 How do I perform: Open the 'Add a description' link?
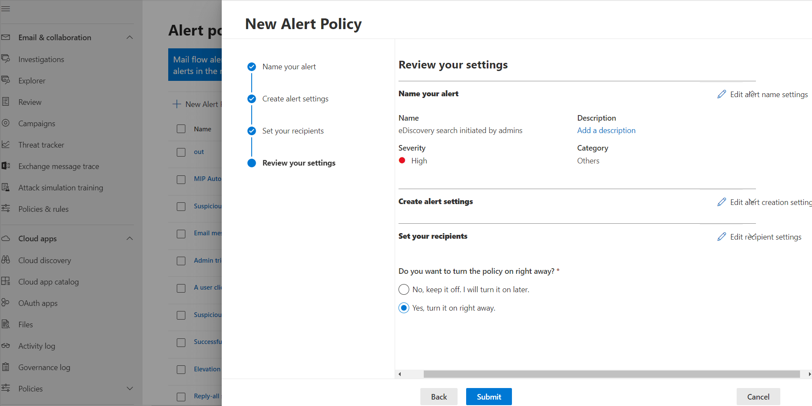(x=606, y=130)
